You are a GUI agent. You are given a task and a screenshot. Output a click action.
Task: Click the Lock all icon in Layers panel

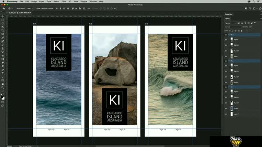point(242,31)
